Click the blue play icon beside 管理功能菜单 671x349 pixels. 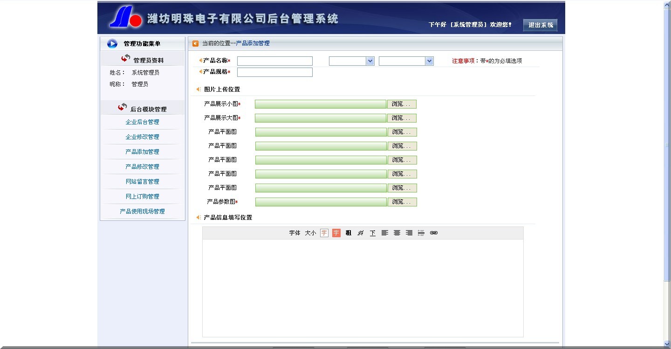[x=112, y=43]
